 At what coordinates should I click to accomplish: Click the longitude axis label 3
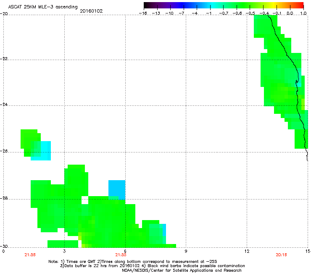point(64,251)
